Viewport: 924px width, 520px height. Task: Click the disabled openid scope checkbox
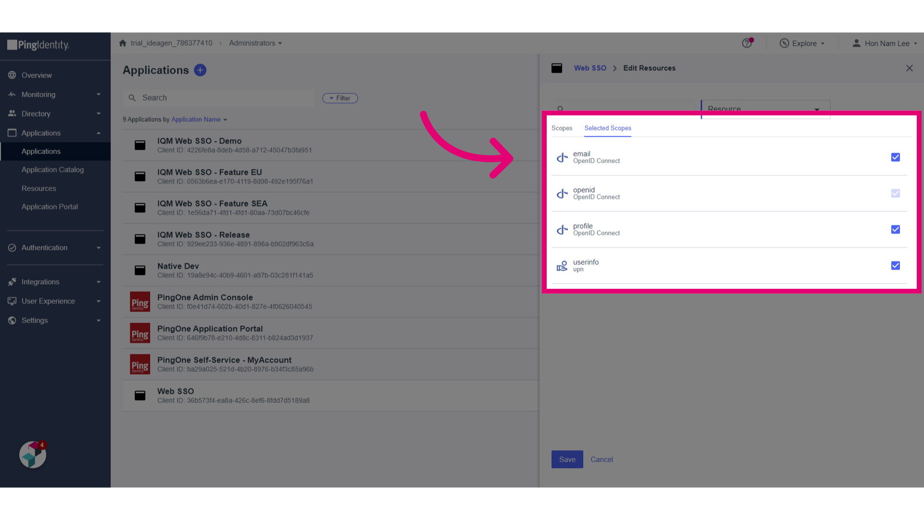(896, 194)
